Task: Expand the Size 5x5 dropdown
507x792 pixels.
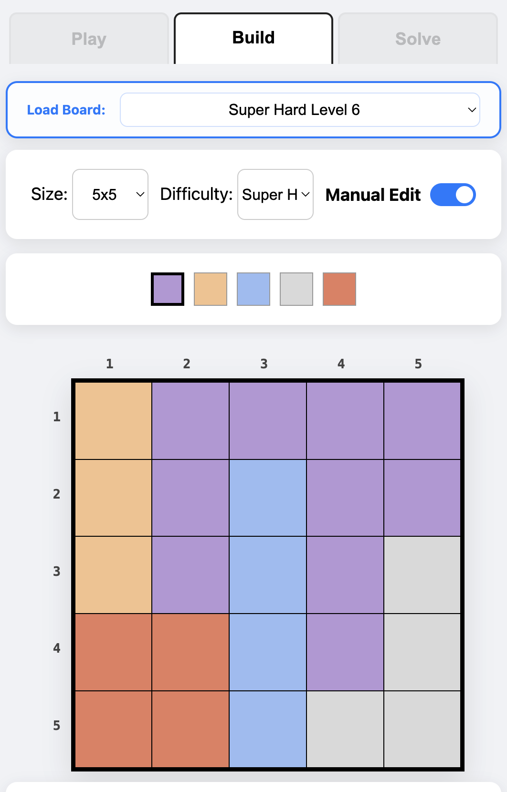Action: 110,195
